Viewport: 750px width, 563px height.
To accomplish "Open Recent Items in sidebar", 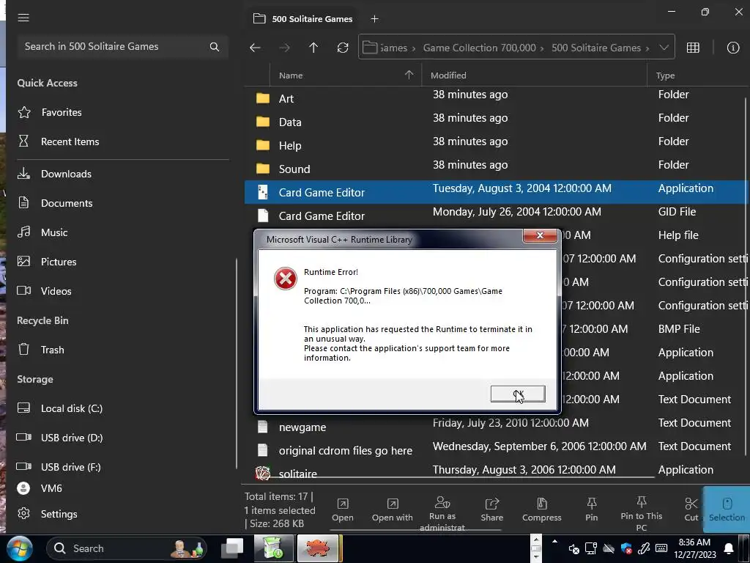I will (70, 141).
